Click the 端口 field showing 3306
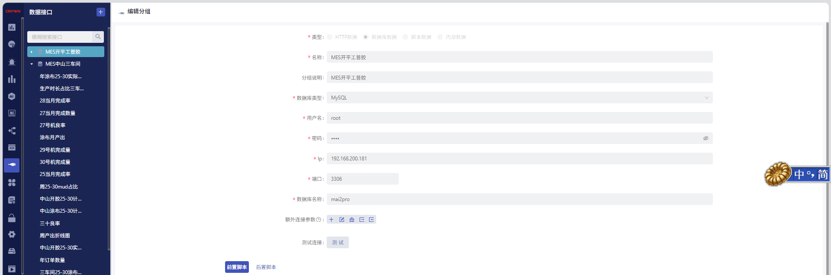Screen dimensions: 831x275 point(363,179)
